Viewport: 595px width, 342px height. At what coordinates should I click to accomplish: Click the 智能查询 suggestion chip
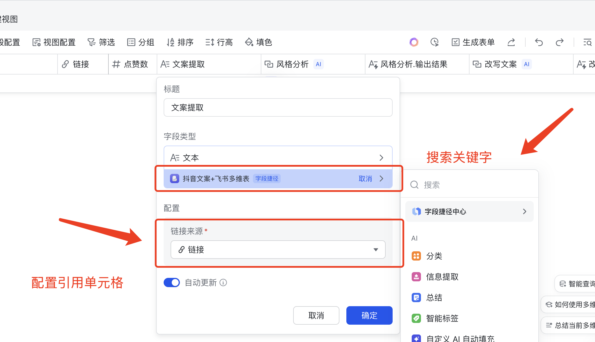(575, 284)
